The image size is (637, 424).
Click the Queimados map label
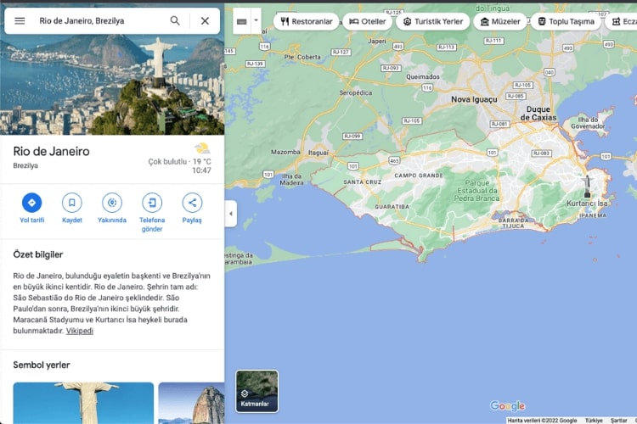coord(423,76)
